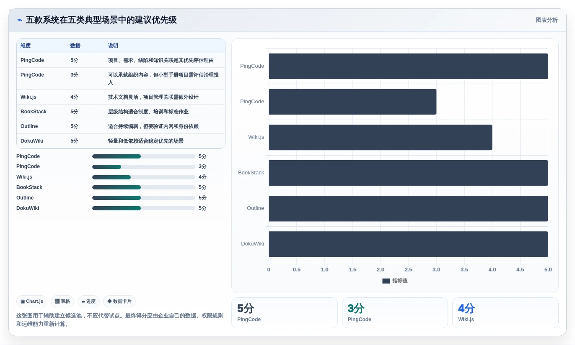Click the DokuWiki bar in the chart
Image resolution: width=575 pixels, height=345 pixels.
[x=408, y=244]
